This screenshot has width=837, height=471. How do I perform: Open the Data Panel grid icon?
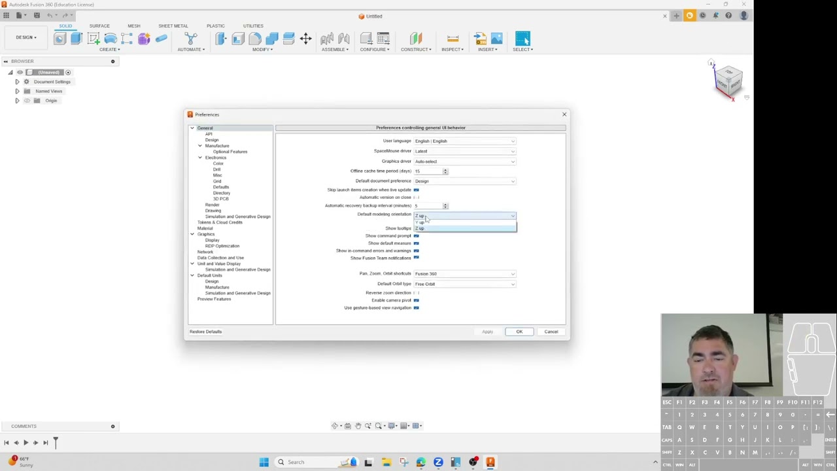click(x=6, y=15)
